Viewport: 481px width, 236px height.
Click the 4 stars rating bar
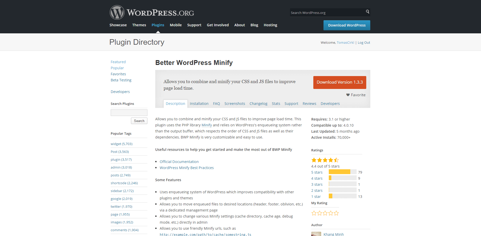click(x=343, y=178)
